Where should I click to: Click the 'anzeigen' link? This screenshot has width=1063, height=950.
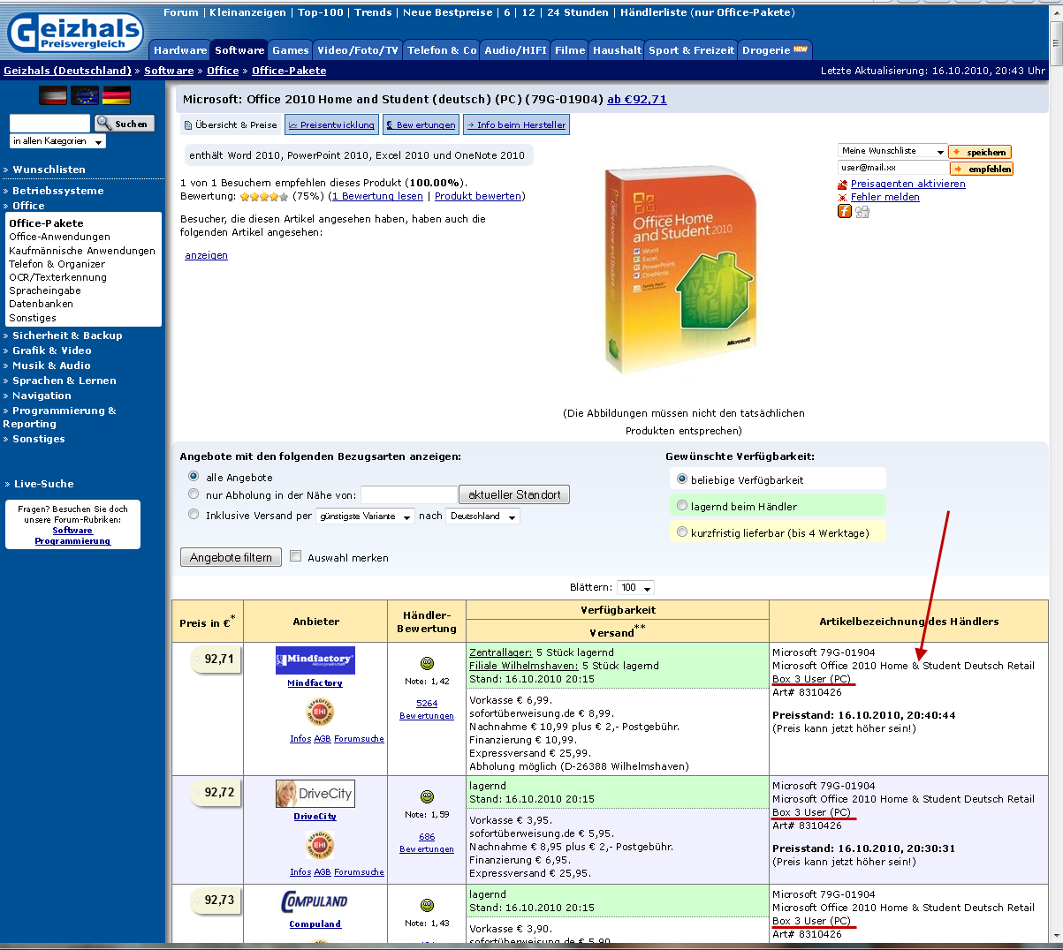pos(206,255)
